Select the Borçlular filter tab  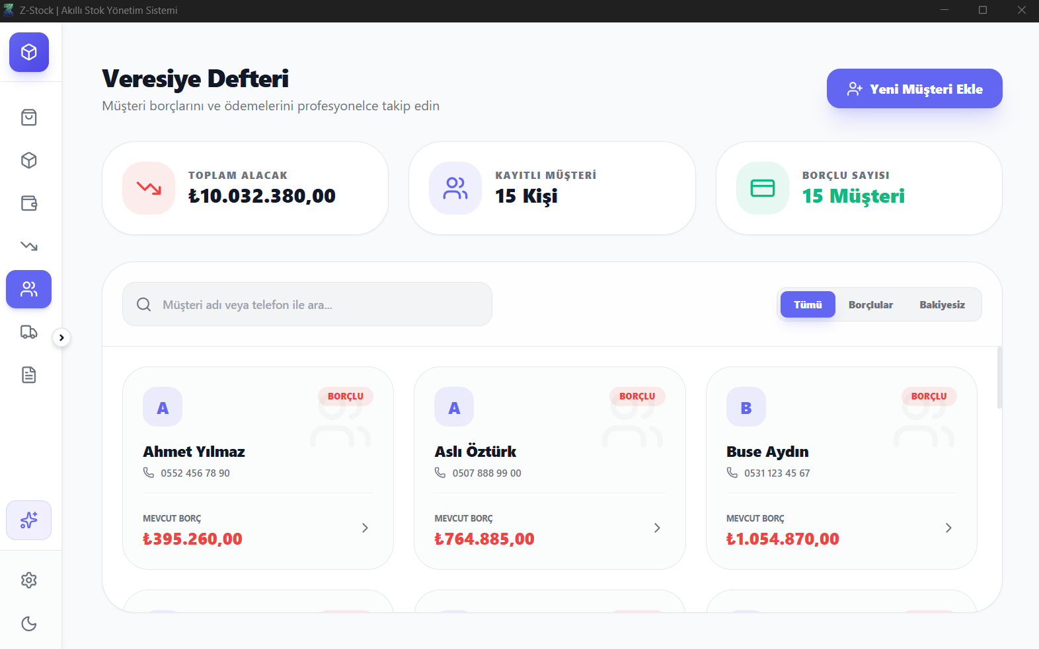pos(870,304)
